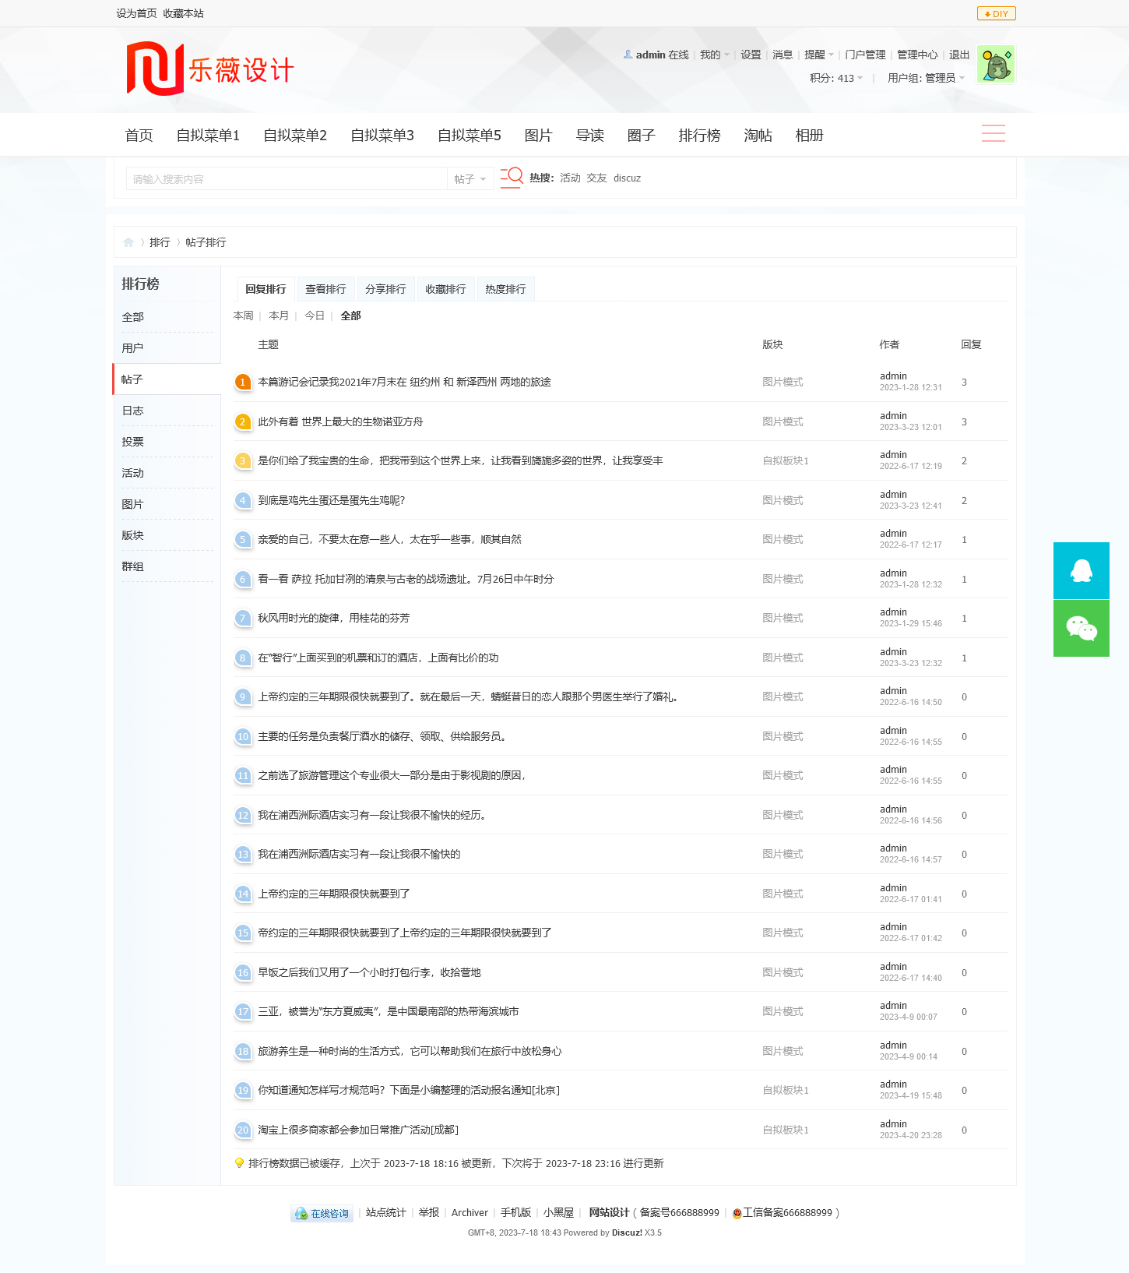
Task: Select 用户 in the ranking sidebar
Action: (132, 348)
